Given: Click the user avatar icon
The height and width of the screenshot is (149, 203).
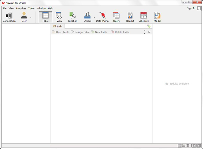Looking at the screenshot, I should [x=199, y=8].
